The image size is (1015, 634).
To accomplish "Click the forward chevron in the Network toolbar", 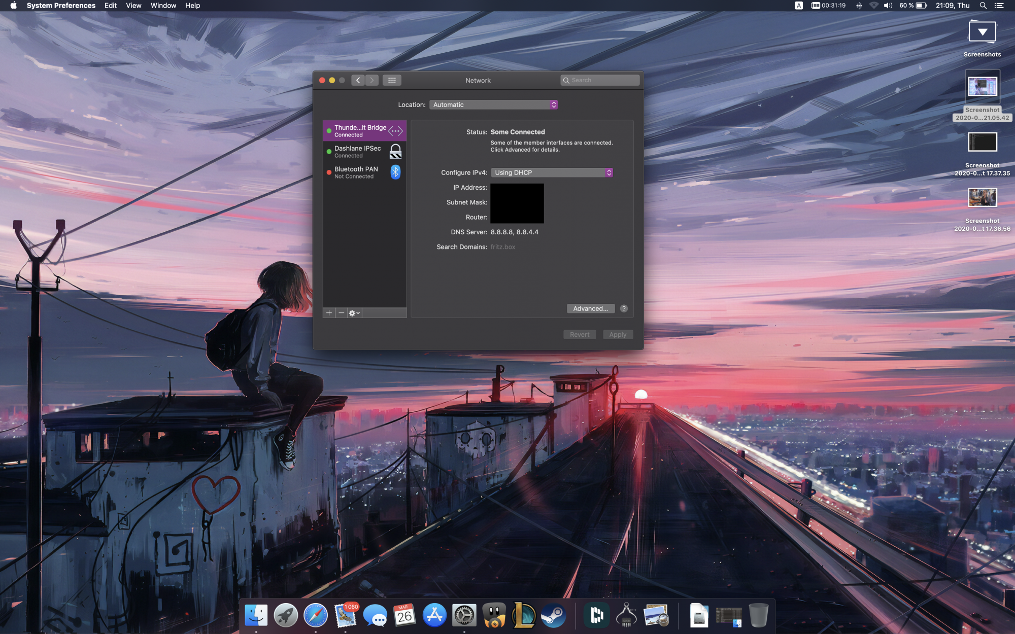I will (372, 80).
